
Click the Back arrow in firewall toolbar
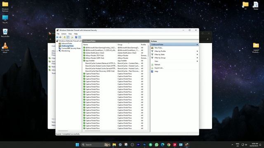[x=57, y=37]
